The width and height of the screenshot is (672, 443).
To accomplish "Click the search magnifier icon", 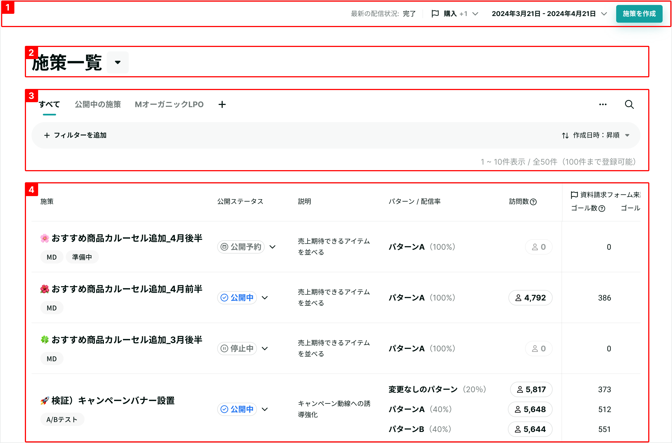I will [x=629, y=104].
